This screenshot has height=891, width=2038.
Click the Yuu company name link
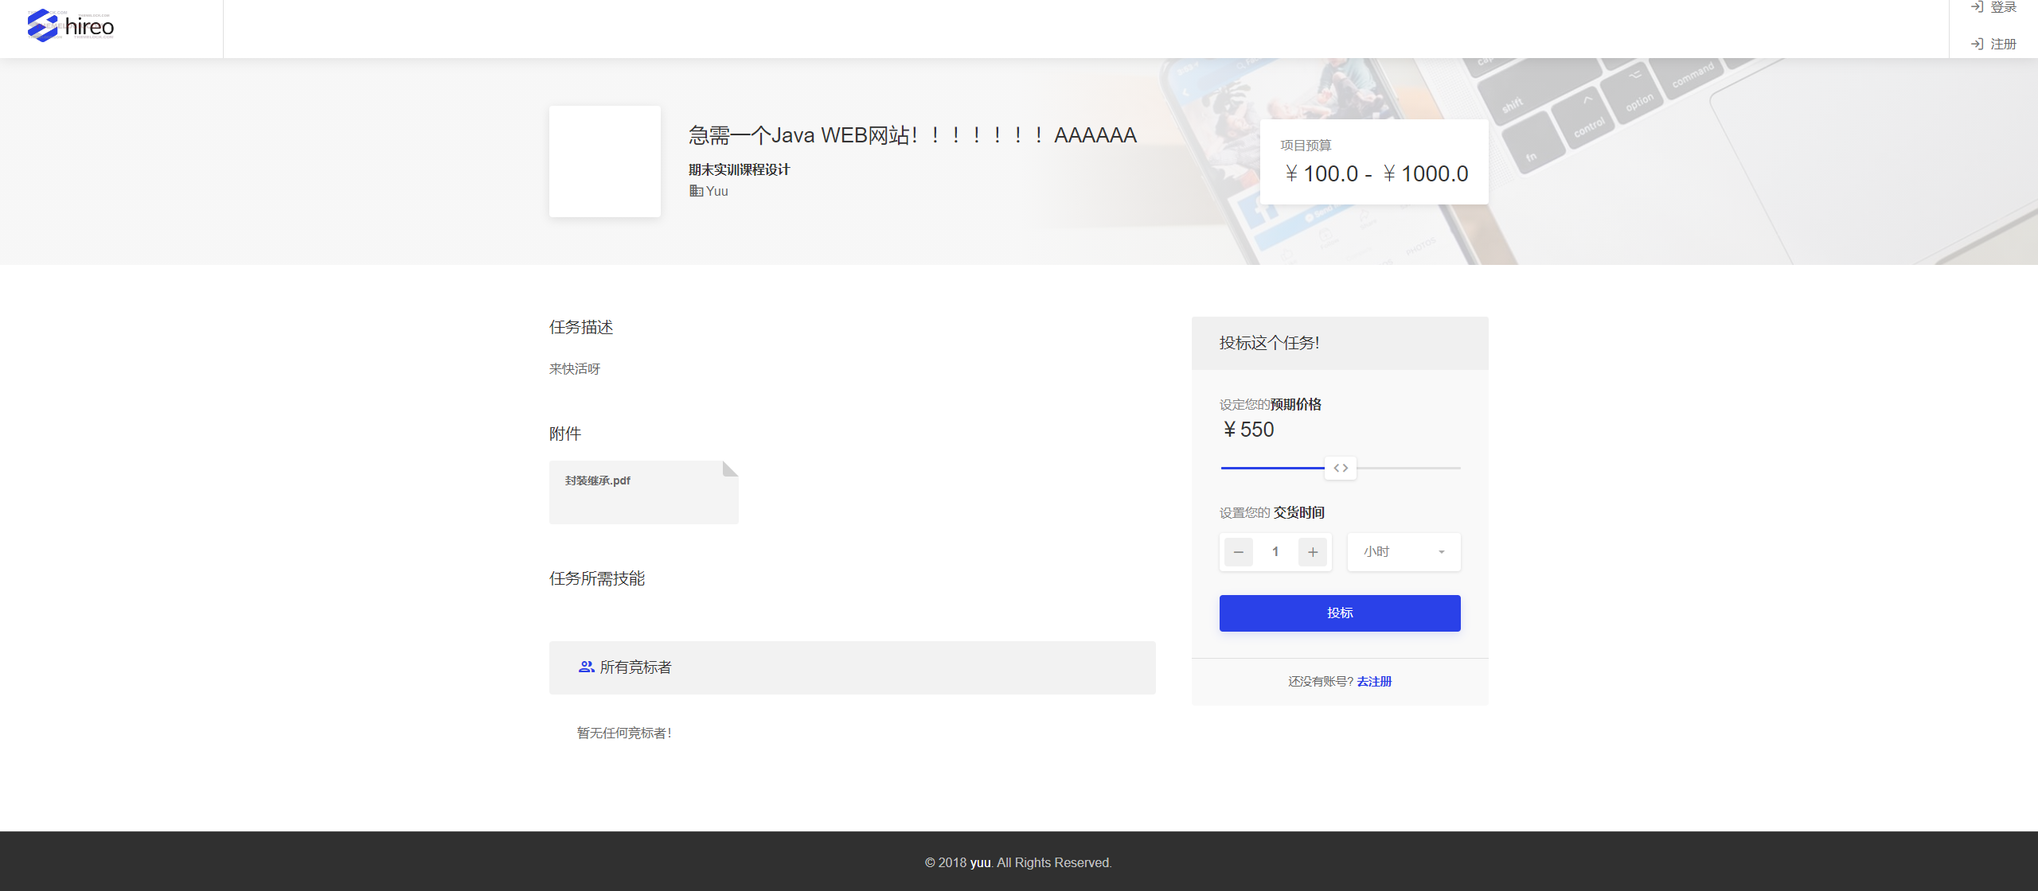pyautogui.click(x=716, y=191)
